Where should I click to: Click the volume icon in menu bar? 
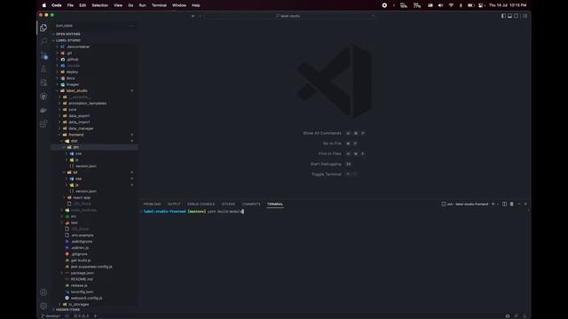[x=440, y=5]
